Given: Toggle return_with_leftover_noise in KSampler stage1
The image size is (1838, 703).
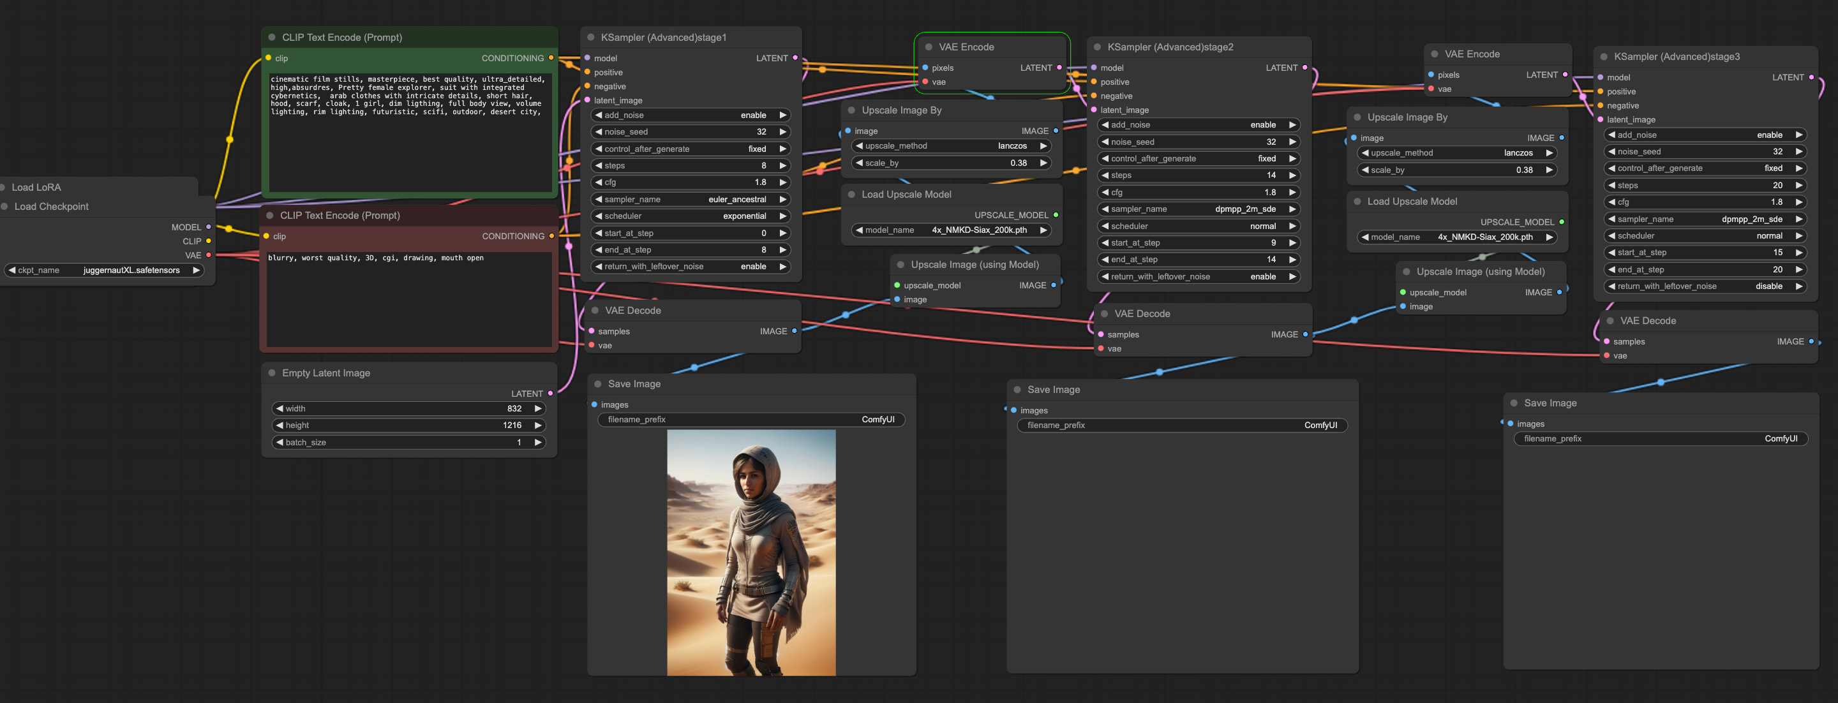Looking at the screenshot, I should click(x=691, y=267).
